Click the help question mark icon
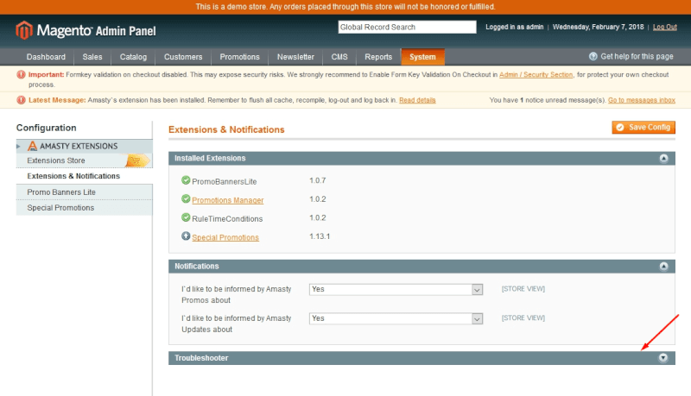The height and width of the screenshot is (396, 691). click(x=593, y=56)
